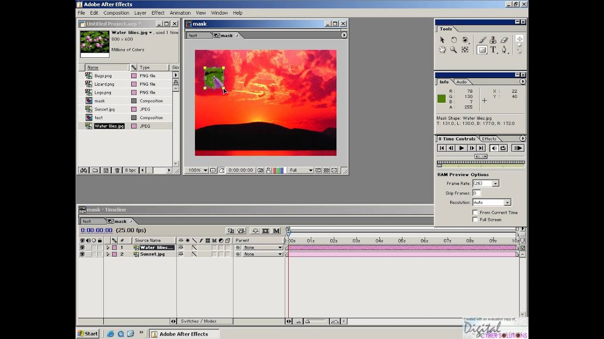This screenshot has width=604, height=339.
Task: Select the Type tool
Action: click(494, 49)
